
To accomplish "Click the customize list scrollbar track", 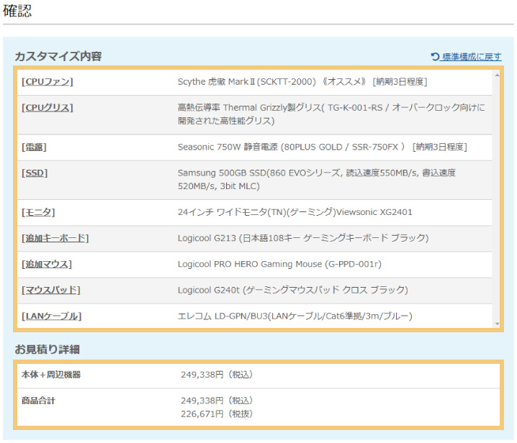I will click(x=497, y=199).
